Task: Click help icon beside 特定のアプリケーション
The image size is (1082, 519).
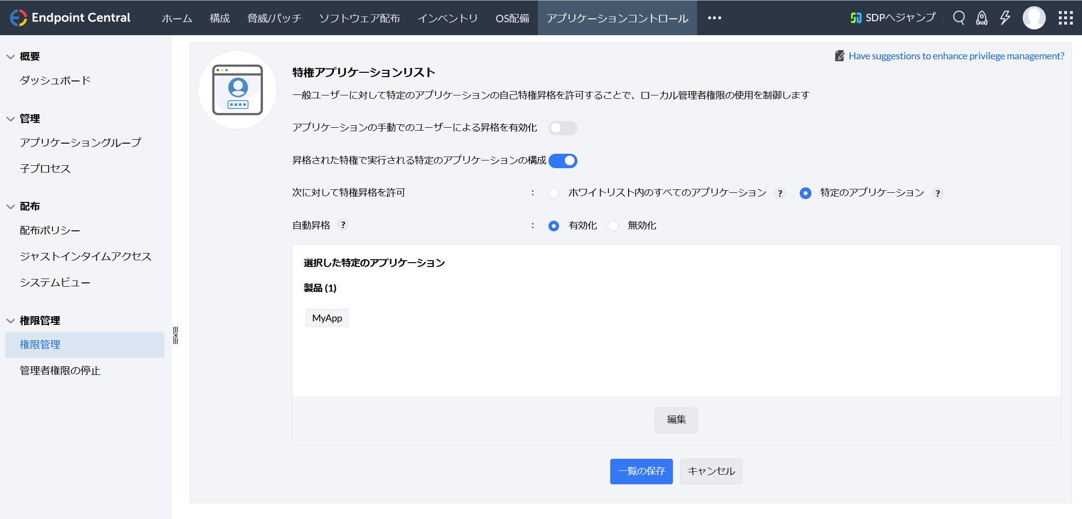Action: [x=937, y=193]
